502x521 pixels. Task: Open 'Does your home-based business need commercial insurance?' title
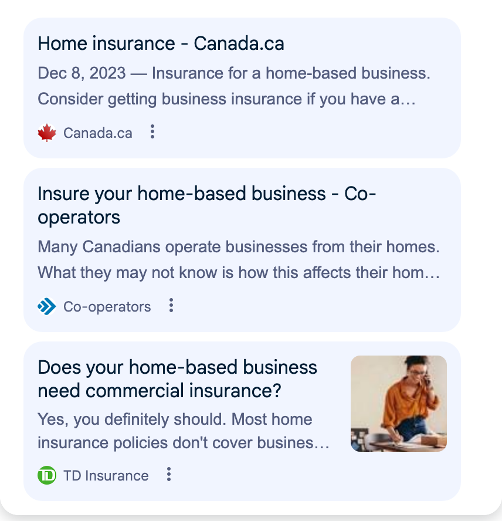(178, 379)
